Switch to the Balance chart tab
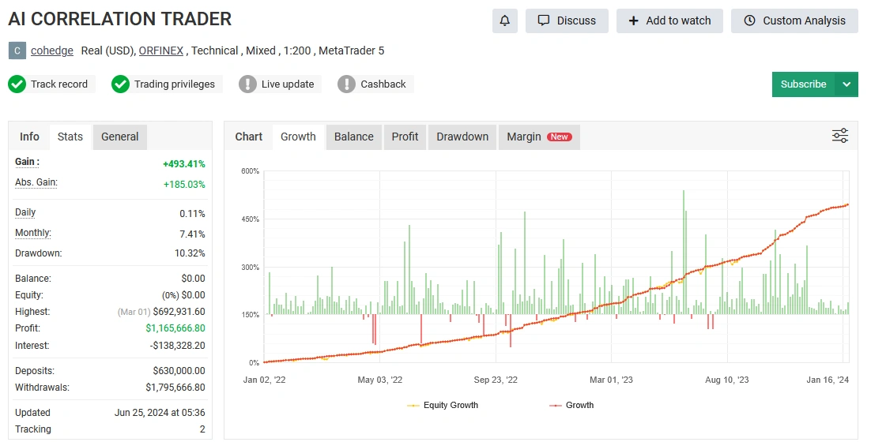This screenshot has height=442, width=871. (x=353, y=137)
